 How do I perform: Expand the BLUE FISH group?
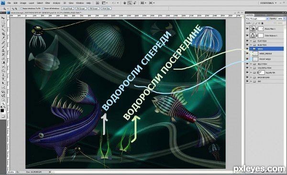(x=251, y=45)
